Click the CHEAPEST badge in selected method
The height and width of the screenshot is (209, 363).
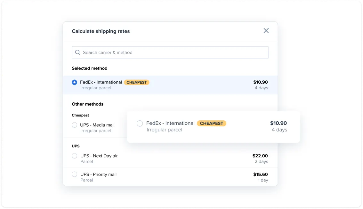coord(137,82)
